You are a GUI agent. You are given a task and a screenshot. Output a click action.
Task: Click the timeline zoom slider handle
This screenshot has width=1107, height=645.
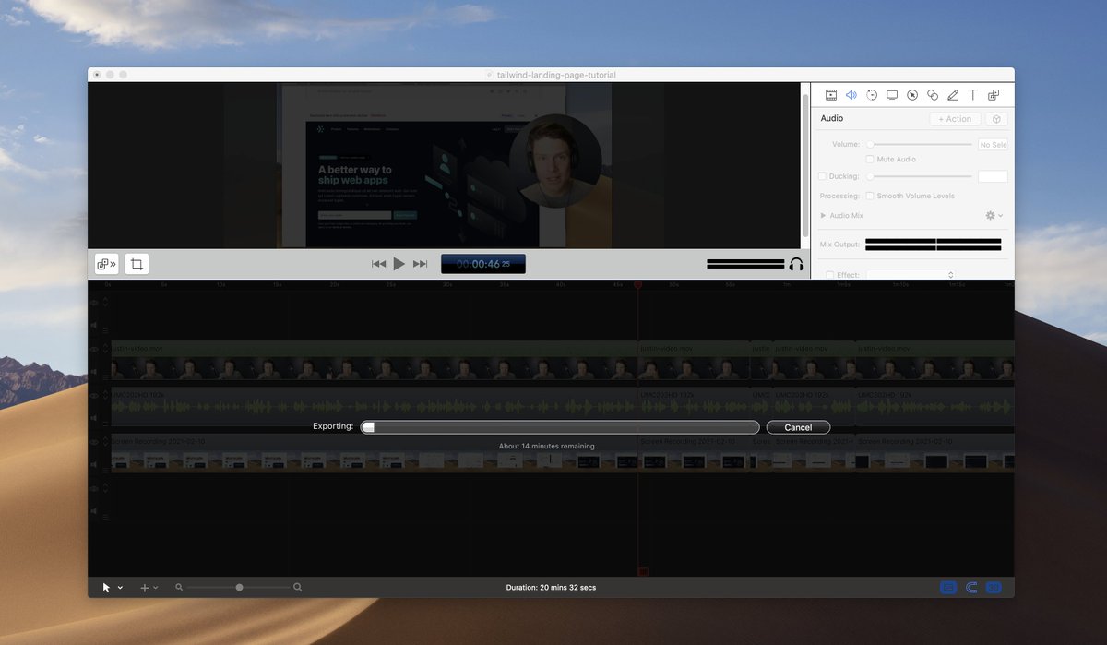coord(240,587)
